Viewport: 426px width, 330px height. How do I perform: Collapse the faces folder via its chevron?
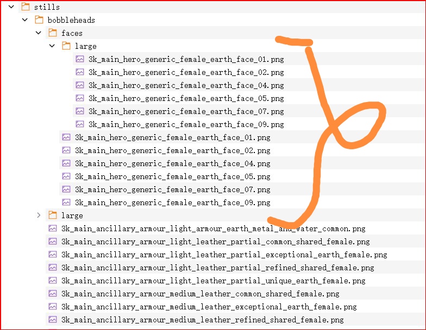tap(38, 33)
